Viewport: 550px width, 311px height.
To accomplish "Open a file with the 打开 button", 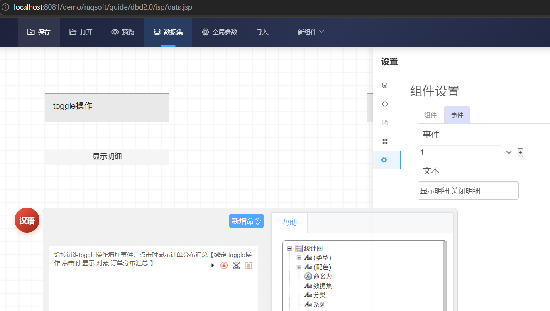I will click(81, 32).
